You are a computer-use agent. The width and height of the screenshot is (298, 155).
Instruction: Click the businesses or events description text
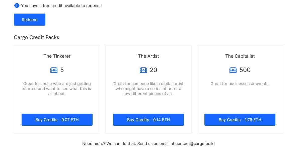(x=240, y=84)
